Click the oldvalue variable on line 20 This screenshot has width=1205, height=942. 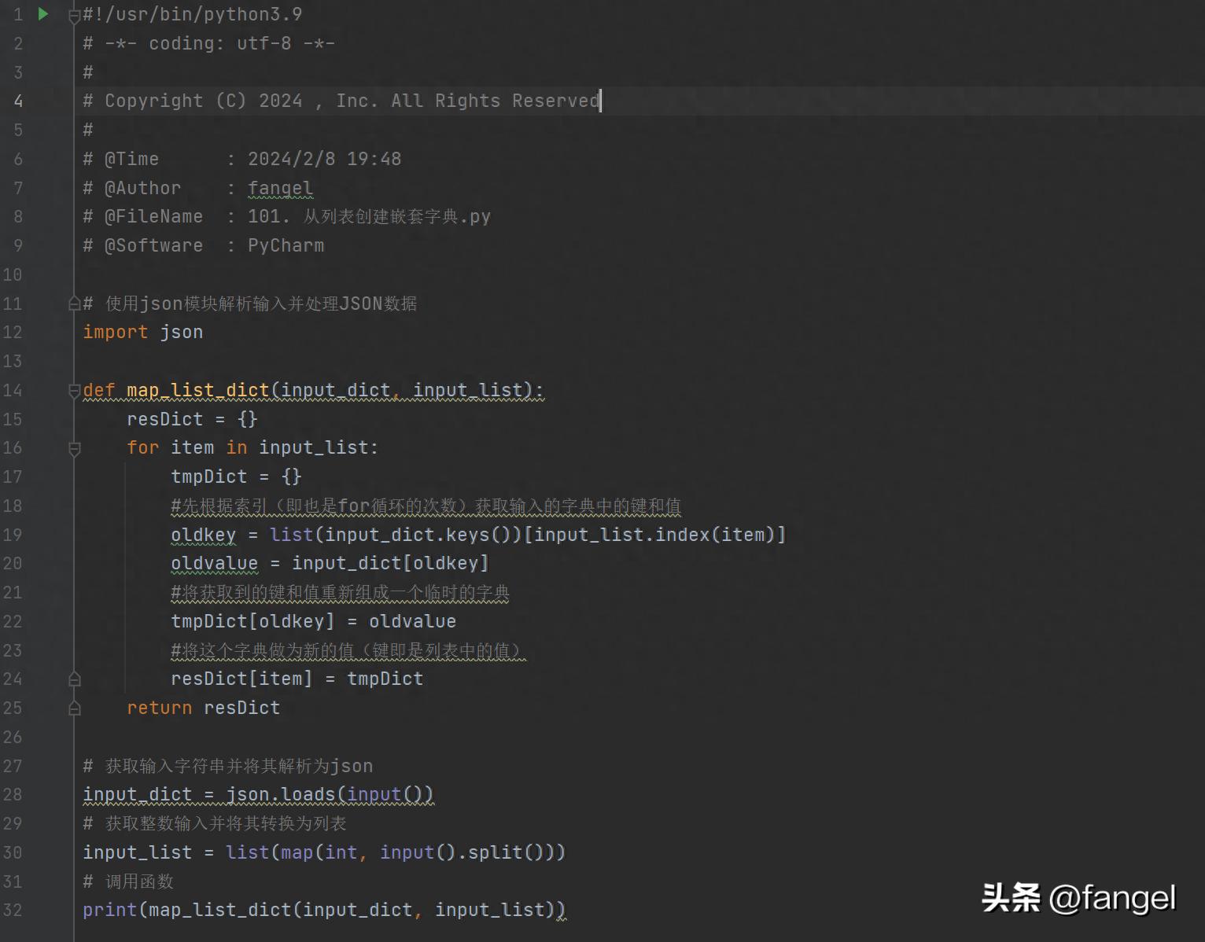pos(215,563)
